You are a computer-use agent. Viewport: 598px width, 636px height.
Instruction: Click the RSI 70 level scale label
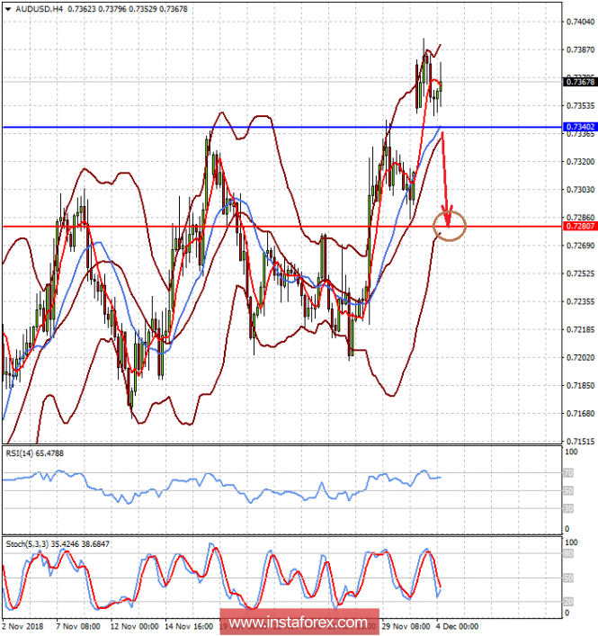568,472
